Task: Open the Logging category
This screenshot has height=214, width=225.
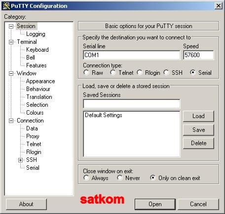Action: pyautogui.click(x=36, y=34)
